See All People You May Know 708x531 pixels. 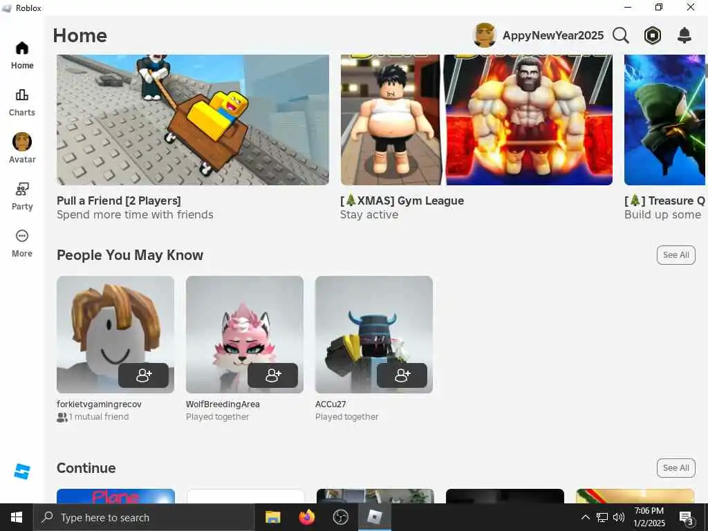tap(676, 255)
